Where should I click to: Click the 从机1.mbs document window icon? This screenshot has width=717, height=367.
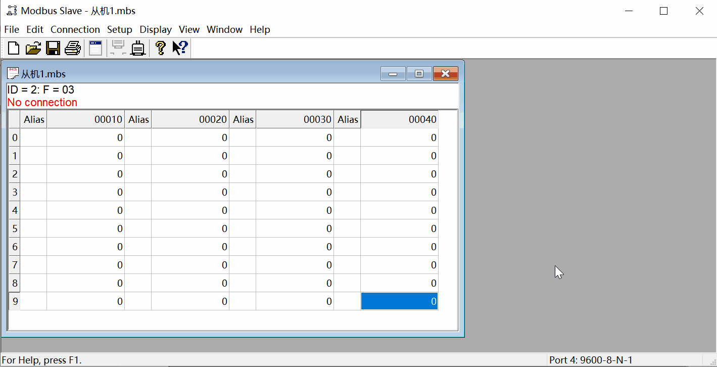pos(13,74)
